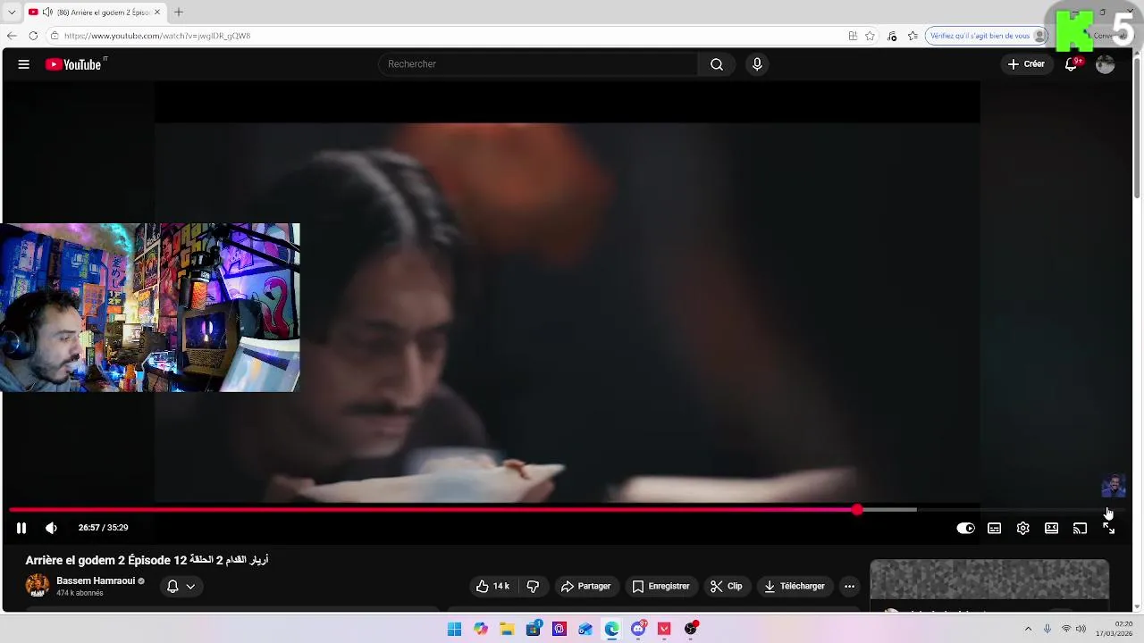Open the YouTube guide hamburger menu
This screenshot has width=1144, height=643.
coord(24,64)
